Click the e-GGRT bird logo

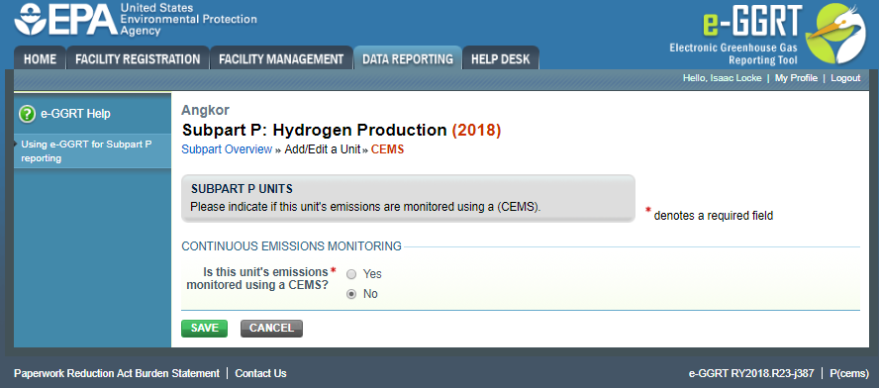pyautogui.click(x=835, y=34)
